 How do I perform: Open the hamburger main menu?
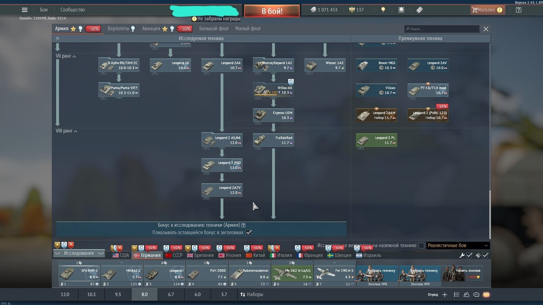click(25, 10)
